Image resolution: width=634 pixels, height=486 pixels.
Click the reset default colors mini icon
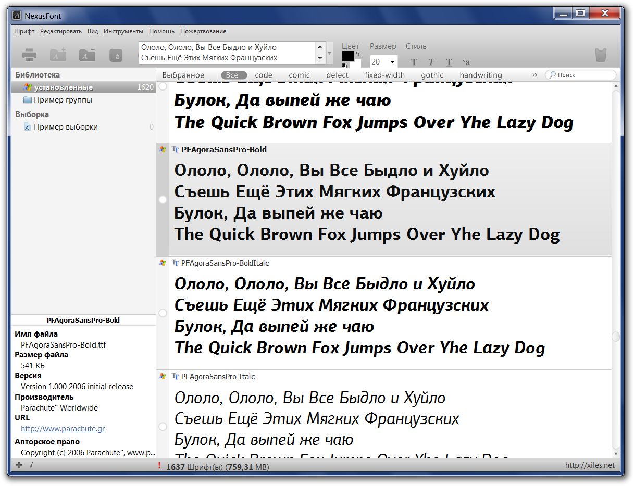click(344, 65)
